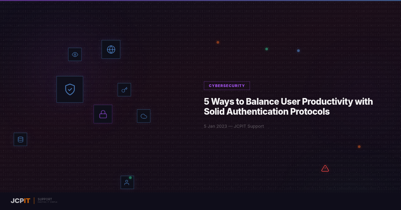Image resolution: width=401 pixels, height=210 pixels.
Task: Toggle the green online status dot on user icon
Action: [x=130, y=178]
